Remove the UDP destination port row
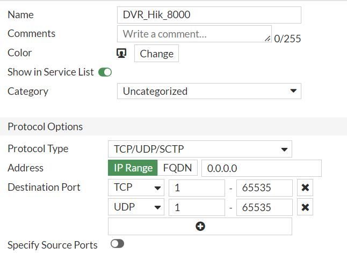347x277 pixels. [305, 207]
